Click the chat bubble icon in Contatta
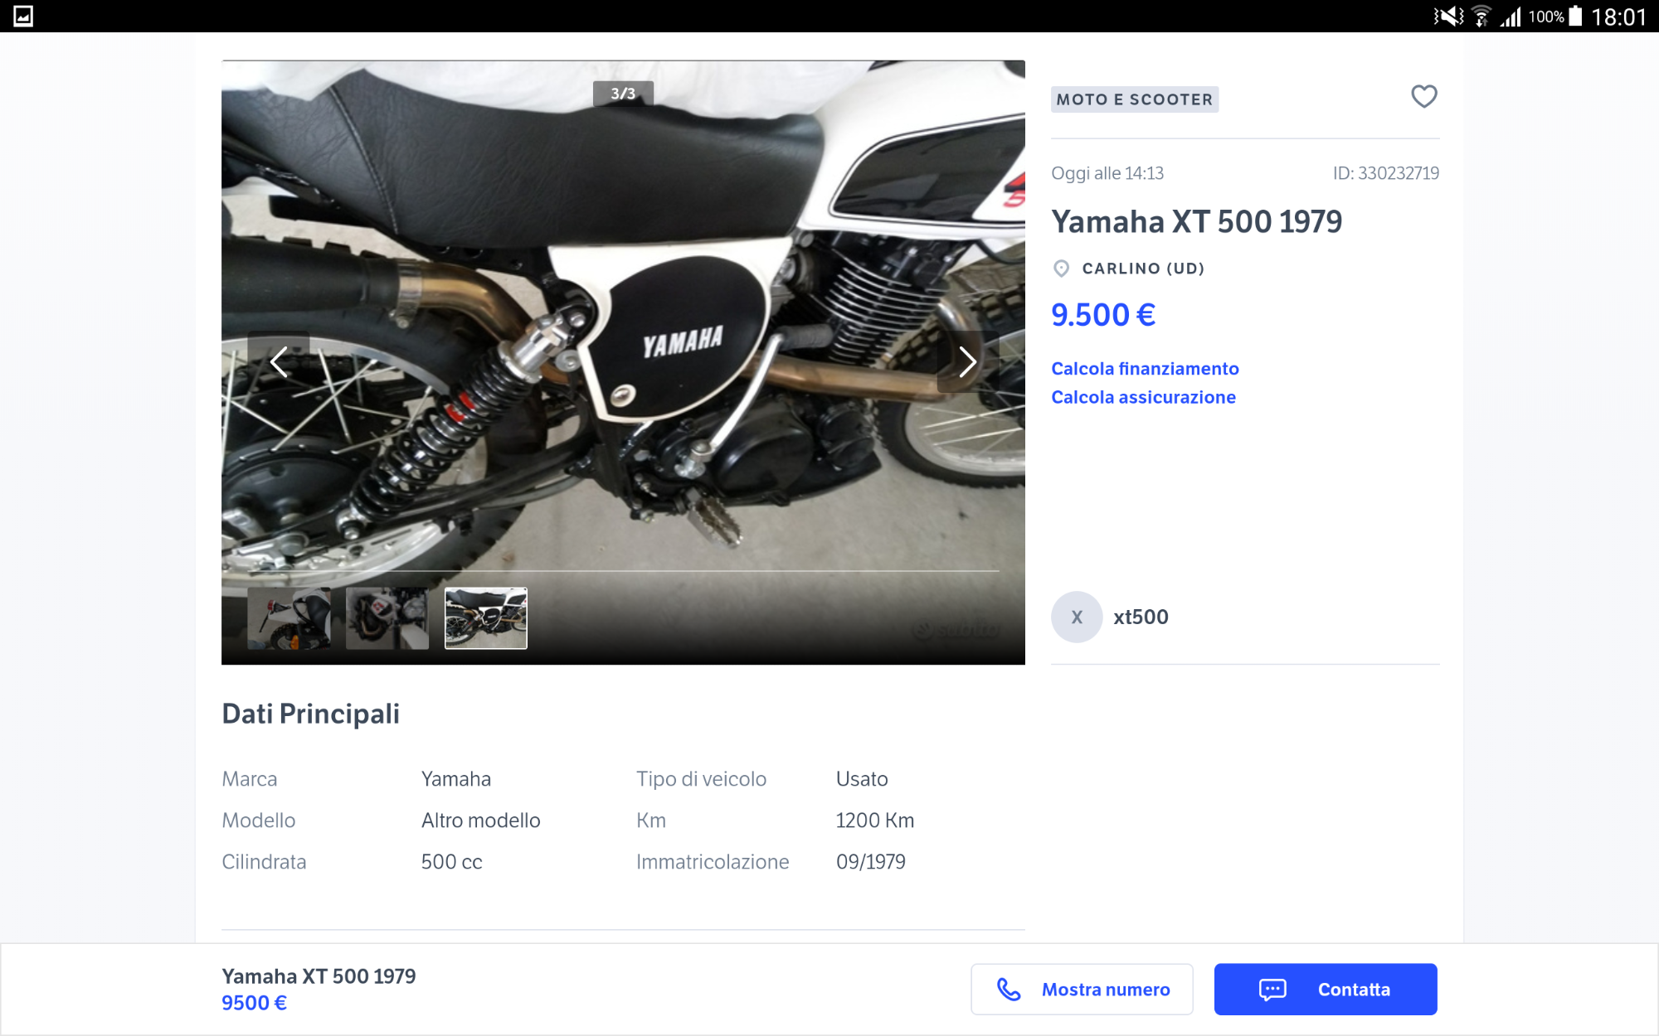1659x1036 pixels. (x=1272, y=989)
